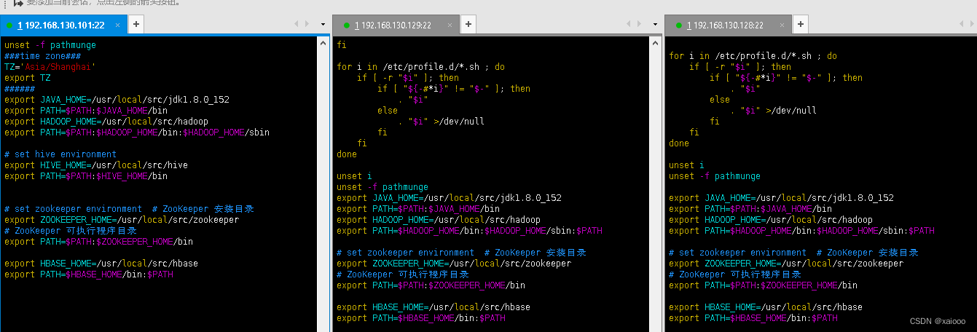This screenshot has height=332, width=977.
Task: Click 'export PATH=$HBASE_HOME/bin:$PATH' in the 192.168.130.128 pane
Action: [753, 317]
